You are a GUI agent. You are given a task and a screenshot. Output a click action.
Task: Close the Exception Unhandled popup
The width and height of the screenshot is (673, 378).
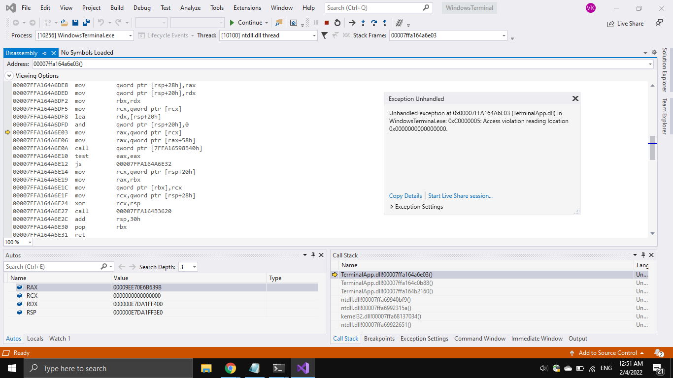[575, 98]
